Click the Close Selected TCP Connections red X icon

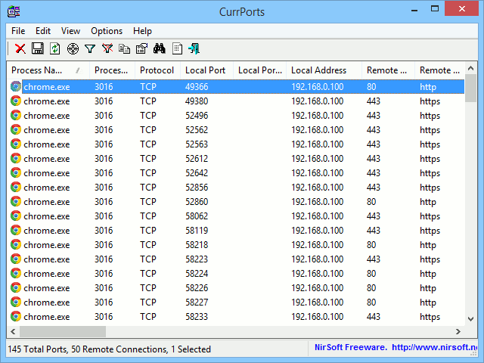click(x=20, y=48)
